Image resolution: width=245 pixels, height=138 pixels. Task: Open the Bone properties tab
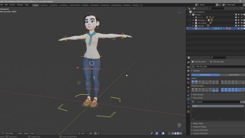coord(188,103)
